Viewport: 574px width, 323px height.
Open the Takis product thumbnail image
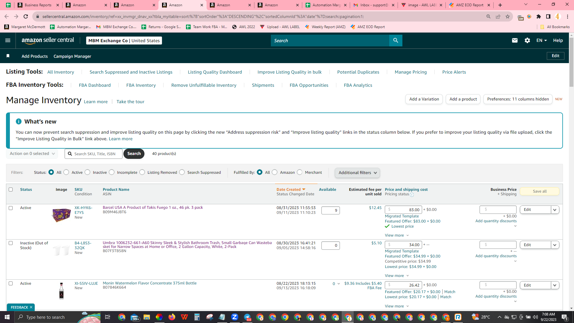61,215
